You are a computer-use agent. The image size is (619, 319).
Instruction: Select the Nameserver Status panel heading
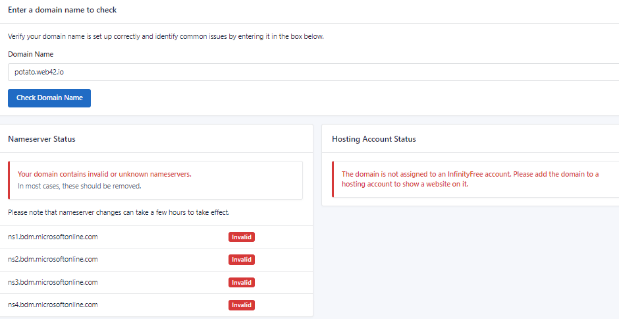[x=41, y=139]
